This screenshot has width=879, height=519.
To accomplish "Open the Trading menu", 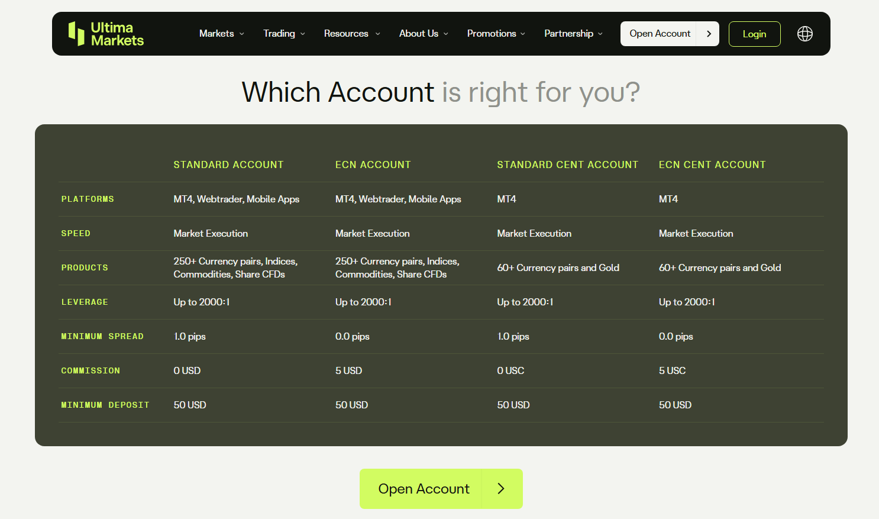I will pos(279,34).
